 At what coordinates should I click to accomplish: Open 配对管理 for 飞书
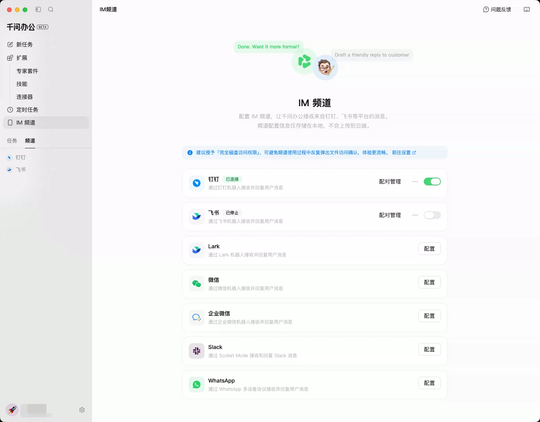pyautogui.click(x=390, y=215)
